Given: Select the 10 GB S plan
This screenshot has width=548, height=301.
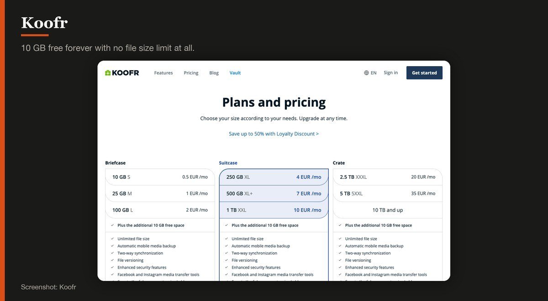Looking at the screenshot, I should [x=160, y=177].
